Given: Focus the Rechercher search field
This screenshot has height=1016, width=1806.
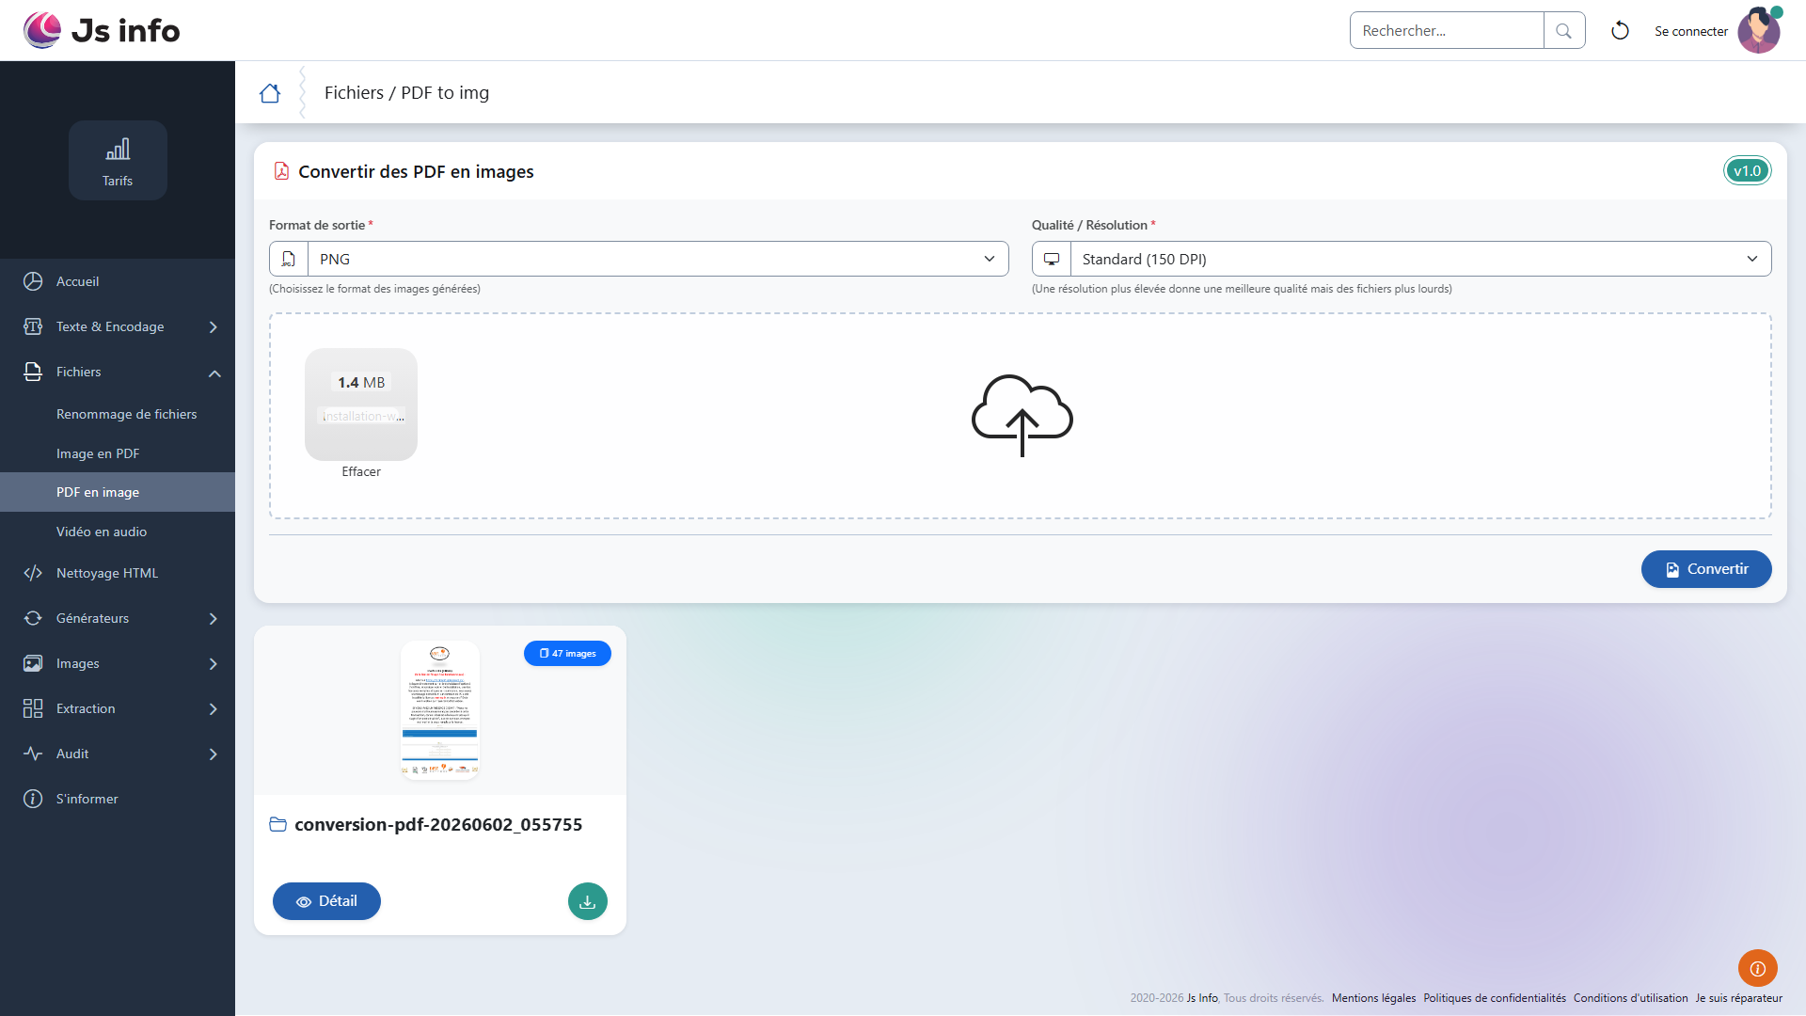Looking at the screenshot, I should (1447, 31).
